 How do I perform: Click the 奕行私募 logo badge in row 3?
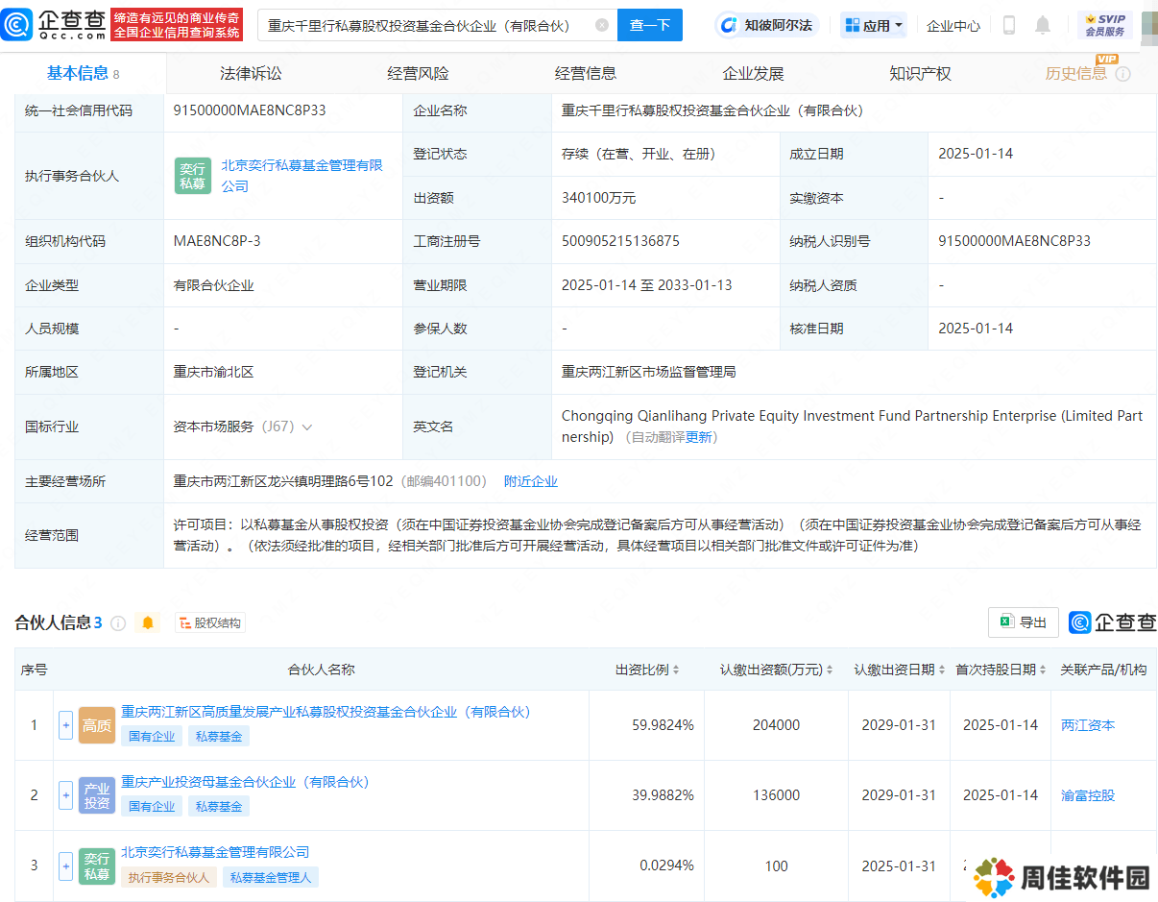pos(97,865)
